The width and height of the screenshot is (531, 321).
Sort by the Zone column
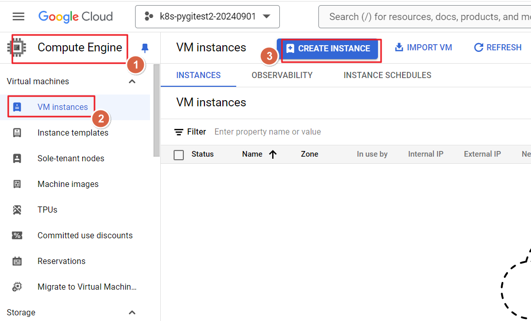310,154
